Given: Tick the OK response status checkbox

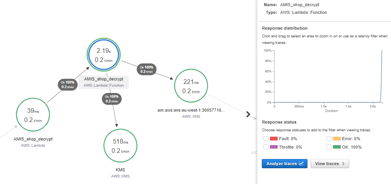Looking at the screenshot, I should [x=329, y=147].
